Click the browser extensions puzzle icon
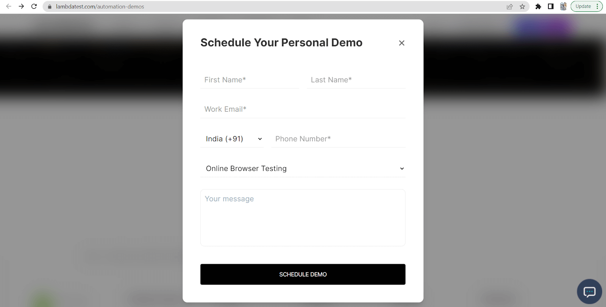This screenshot has width=606, height=307. 539,6
